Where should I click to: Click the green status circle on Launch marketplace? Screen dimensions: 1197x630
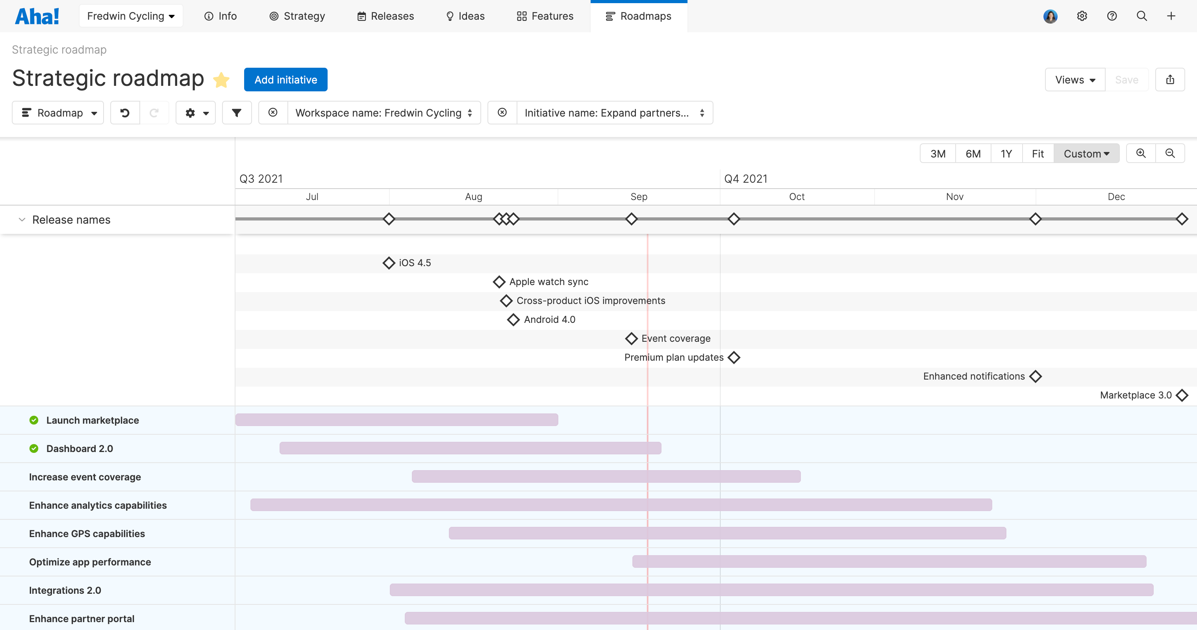(x=33, y=420)
